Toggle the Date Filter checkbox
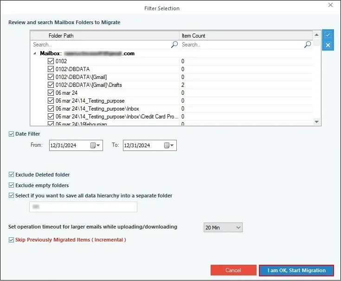 coord(11,134)
